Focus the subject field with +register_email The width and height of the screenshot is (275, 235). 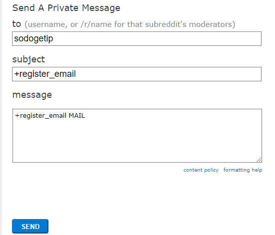tap(137, 74)
